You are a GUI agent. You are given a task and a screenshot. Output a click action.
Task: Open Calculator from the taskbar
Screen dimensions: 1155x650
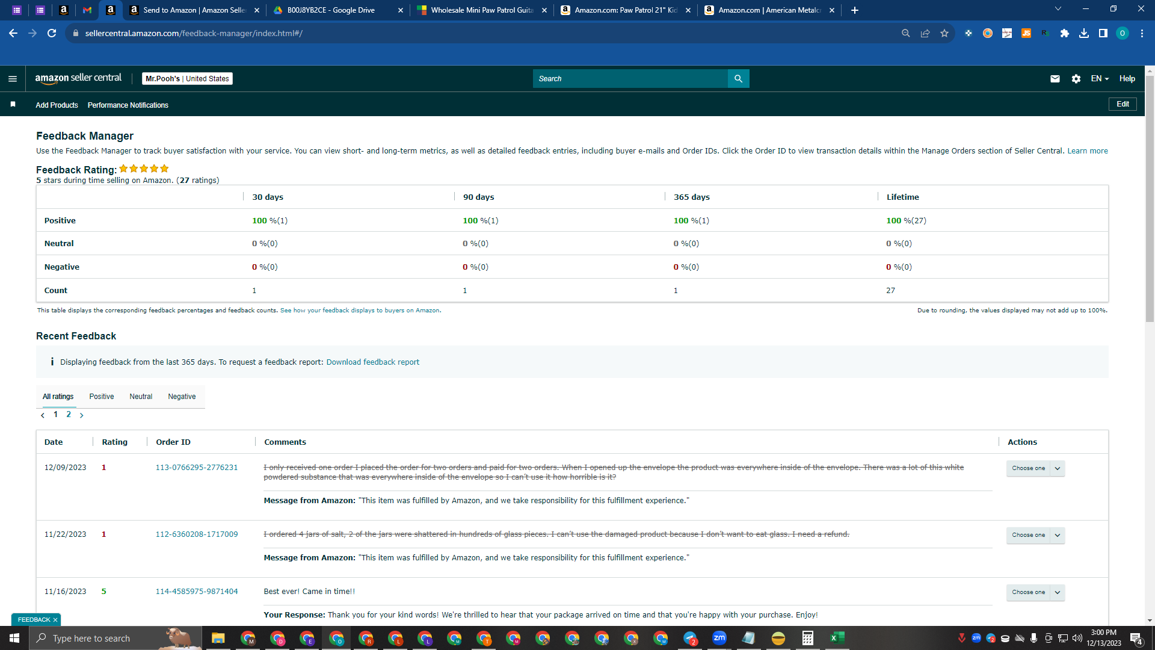(808, 638)
